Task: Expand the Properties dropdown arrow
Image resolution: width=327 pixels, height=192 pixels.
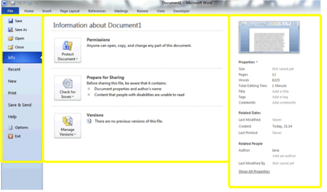Action: pyautogui.click(x=257, y=62)
